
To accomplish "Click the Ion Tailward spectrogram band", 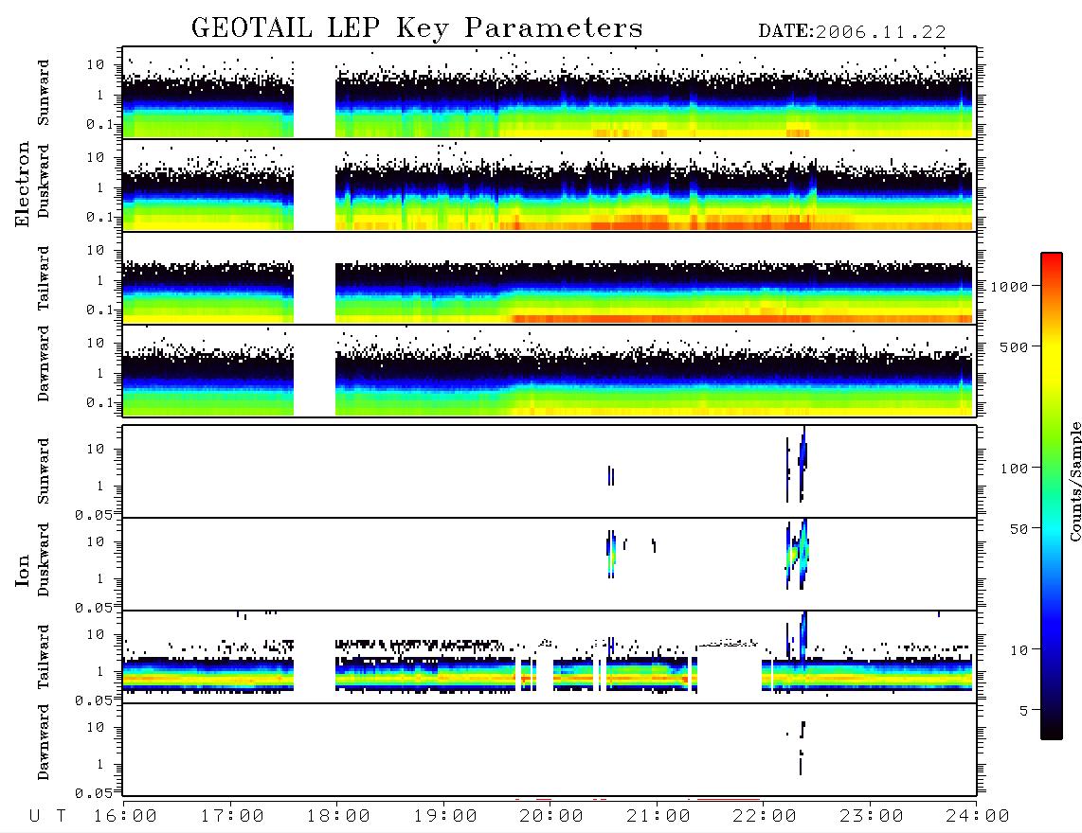I will click(x=550, y=674).
